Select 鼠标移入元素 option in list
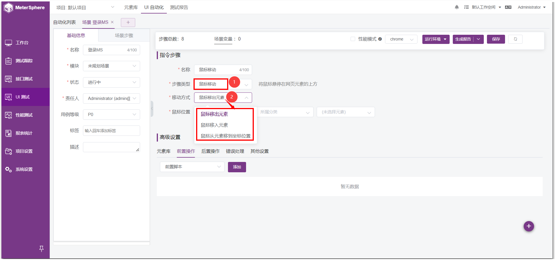Image resolution: width=555 pixels, height=261 pixels. point(214,125)
